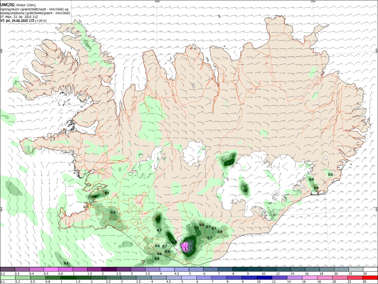378x284 pixels.
Task: Click the 'slydda/snjókoma' legend description line
Action: [35, 13]
